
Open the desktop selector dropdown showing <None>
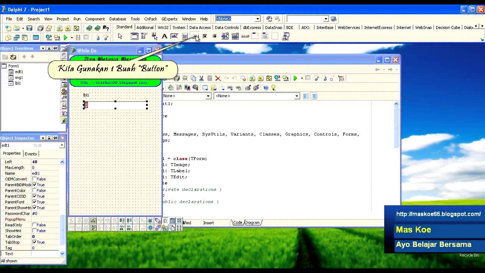point(258,19)
